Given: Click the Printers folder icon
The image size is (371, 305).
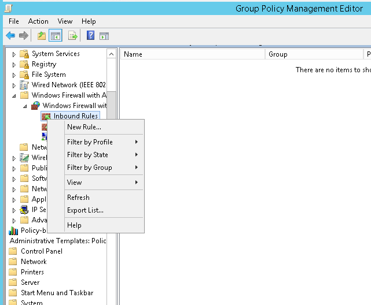Looking at the screenshot, I should pos(13,272).
